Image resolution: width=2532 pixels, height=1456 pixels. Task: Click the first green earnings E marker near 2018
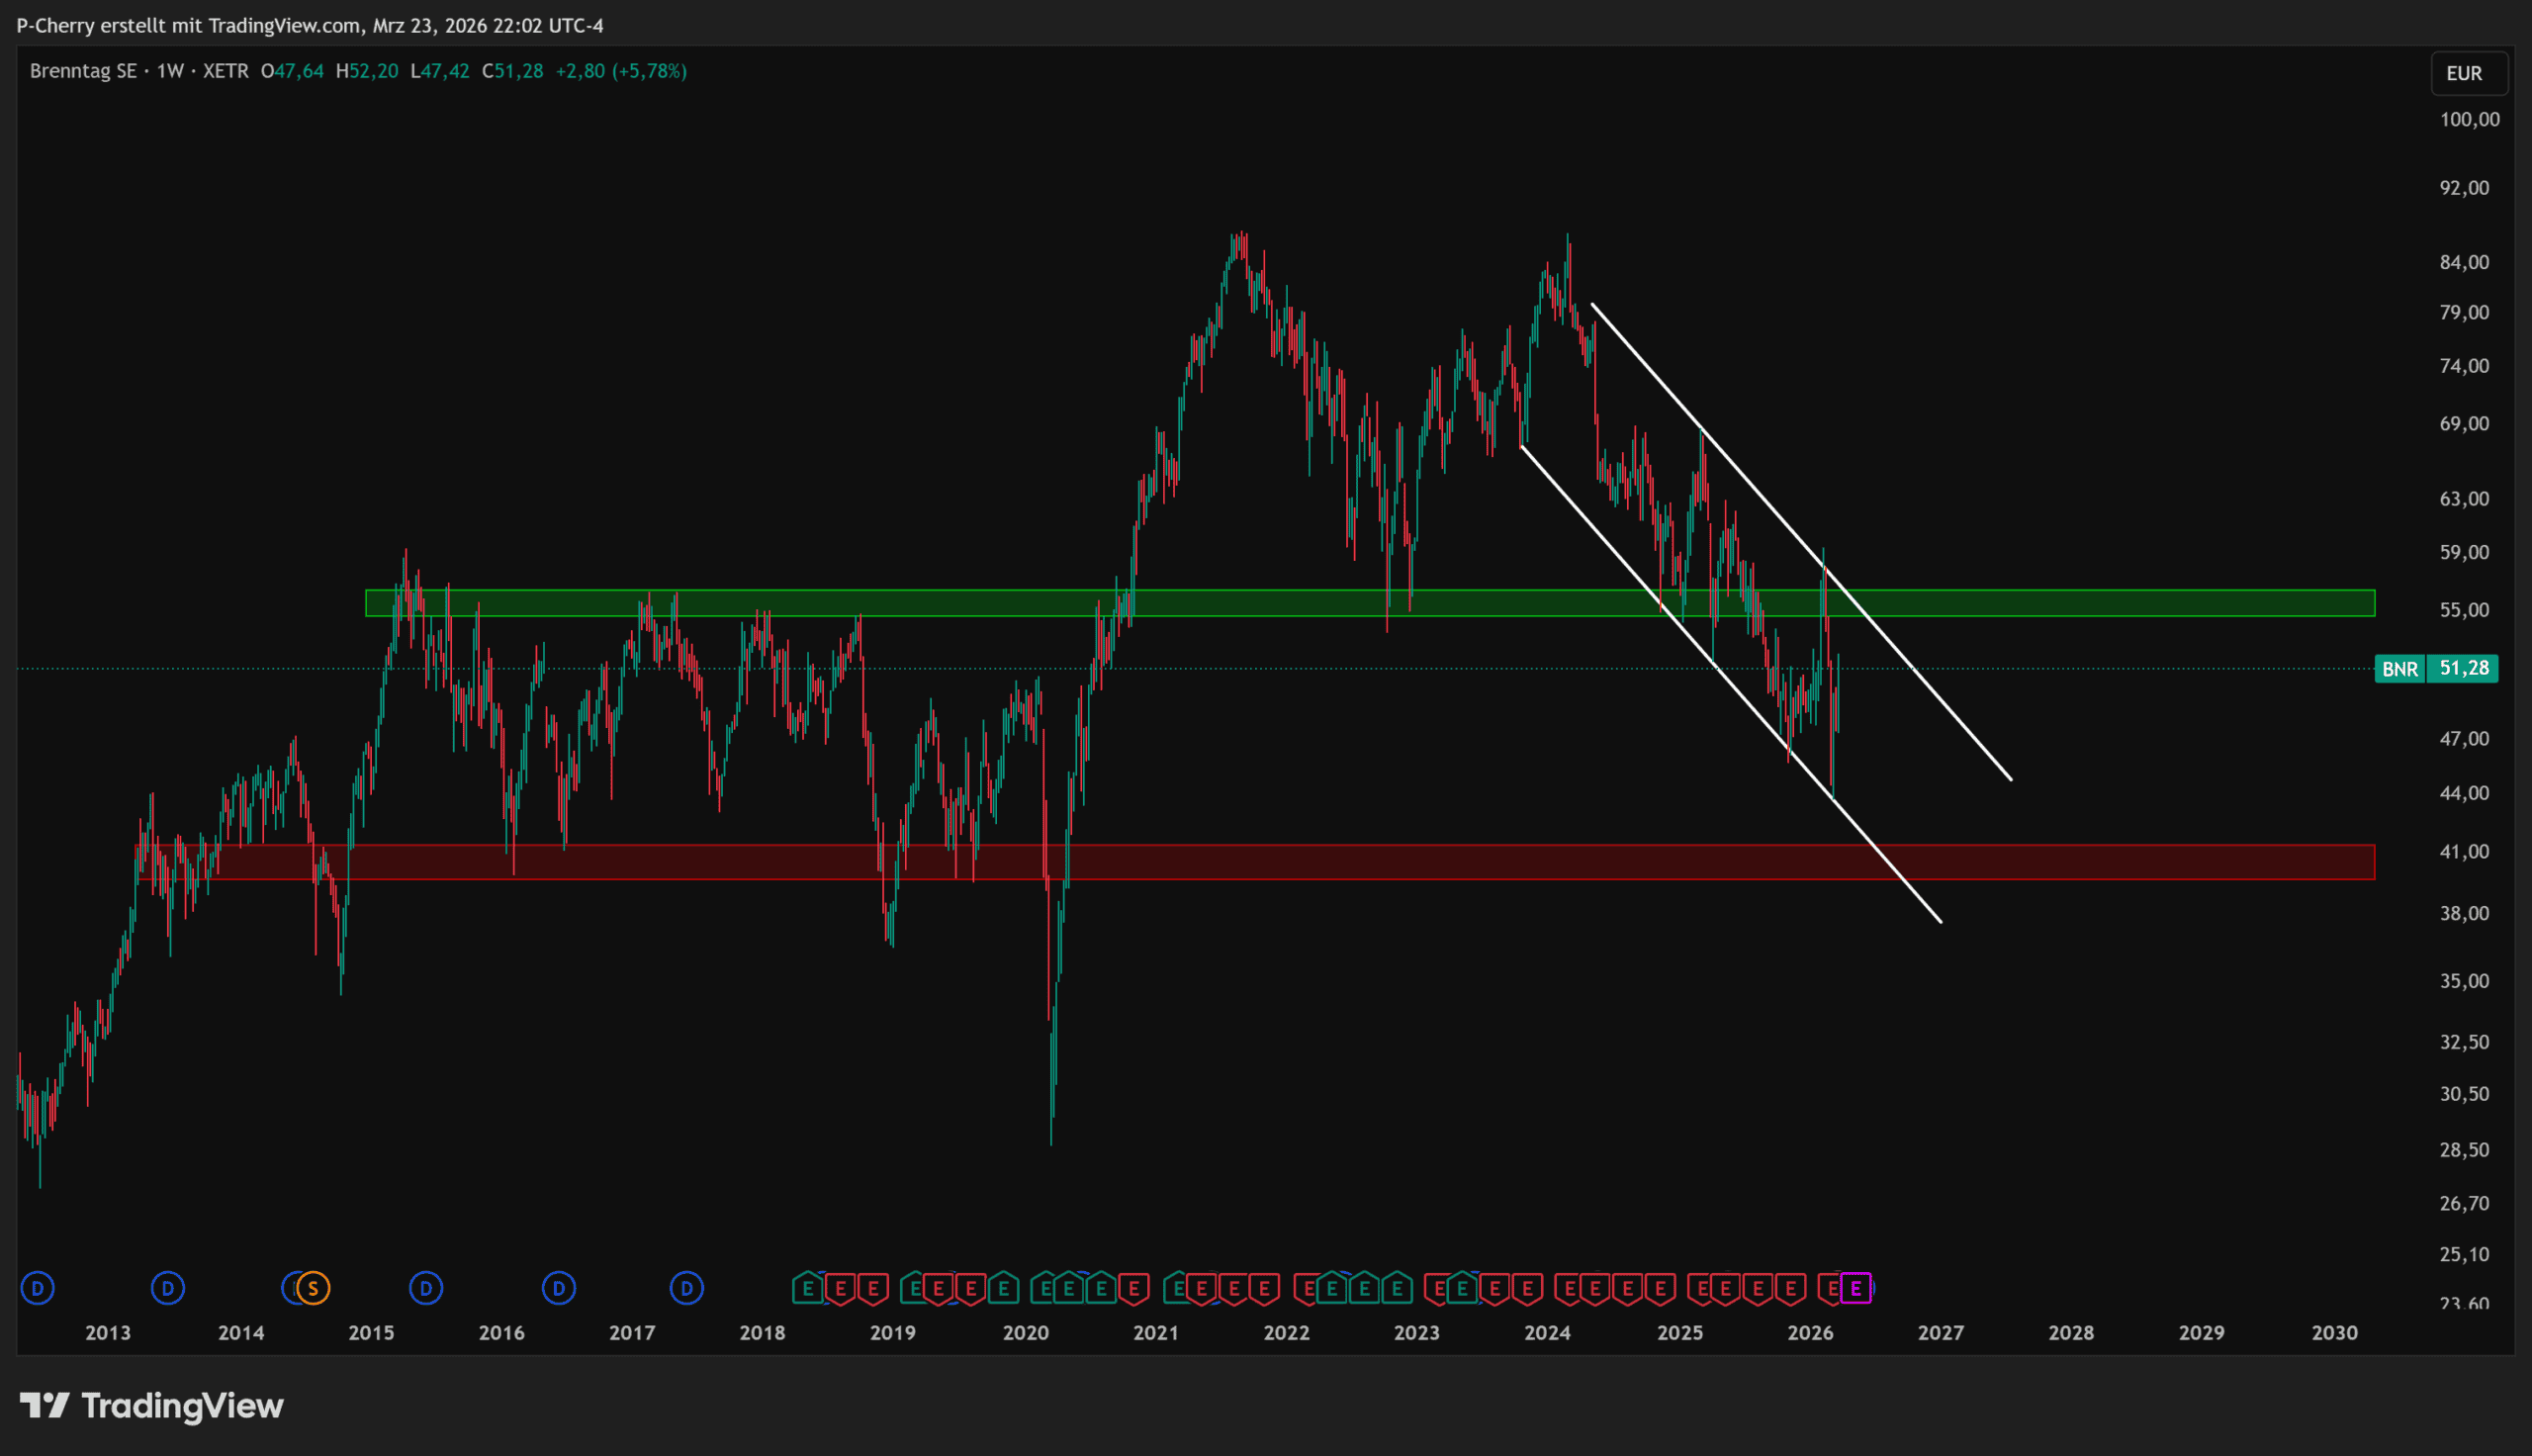(808, 1288)
